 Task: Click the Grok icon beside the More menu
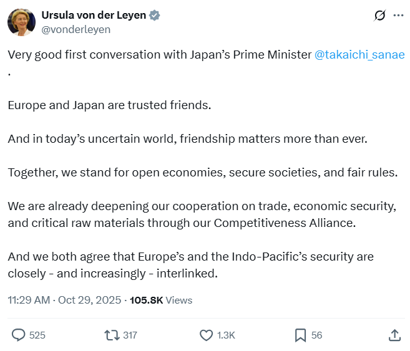coord(378,16)
